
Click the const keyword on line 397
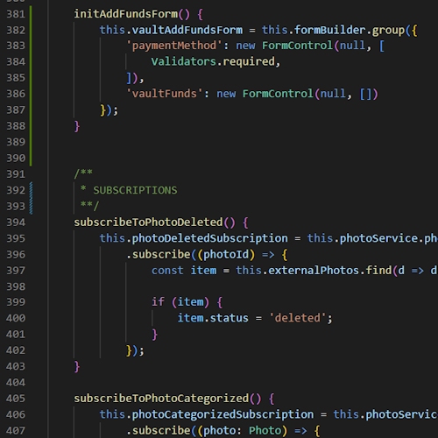(x=167, y=271)
